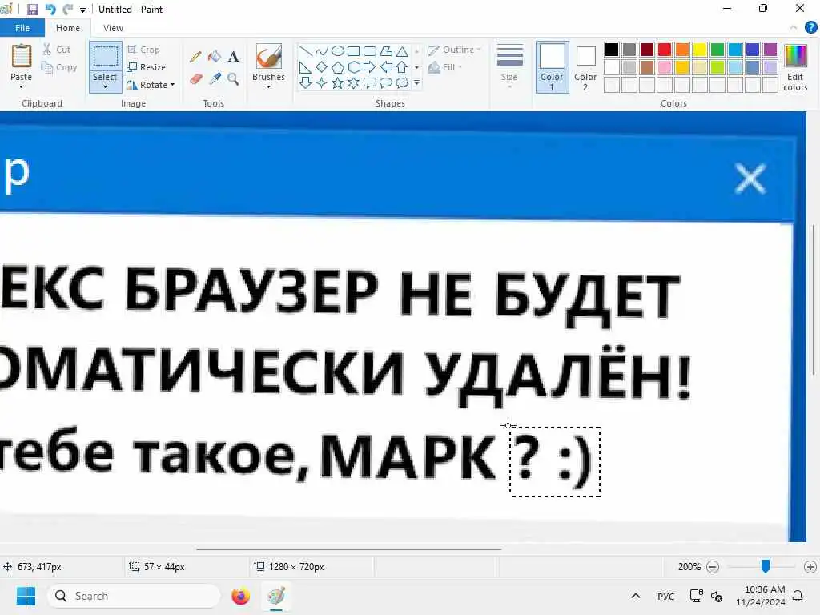The image size is (820, 615).
Task: Expand the Shapes gallery more arrow
Action: click(x=416, y=83)
